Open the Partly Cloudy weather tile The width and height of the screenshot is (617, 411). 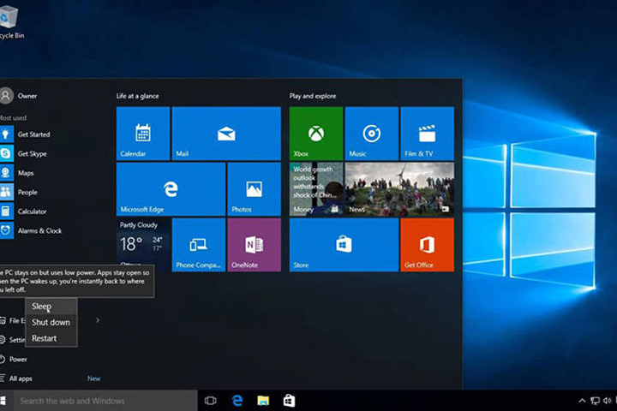click(x=143, y=245)
